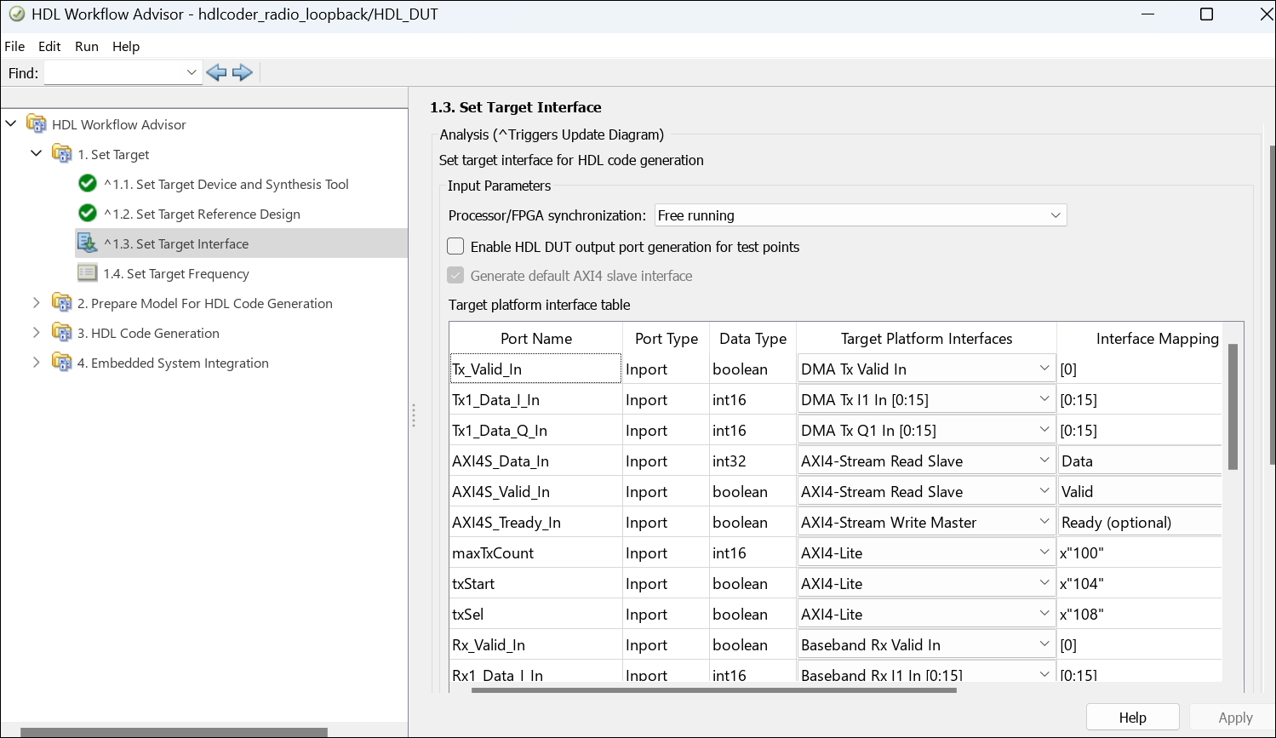Select the Tx_Valid_In port name cell
Viewport: 1276px width, 738px height.
(535, 369)
